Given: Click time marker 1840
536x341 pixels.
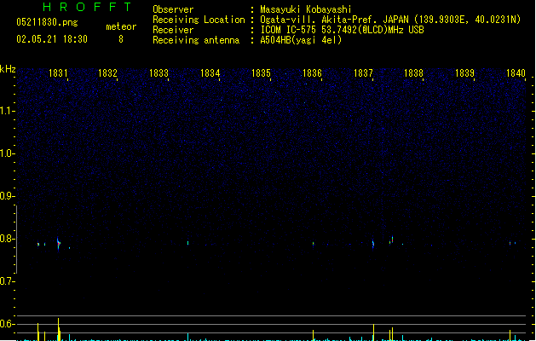Looking at the screenshot, I should coord(516,73).
